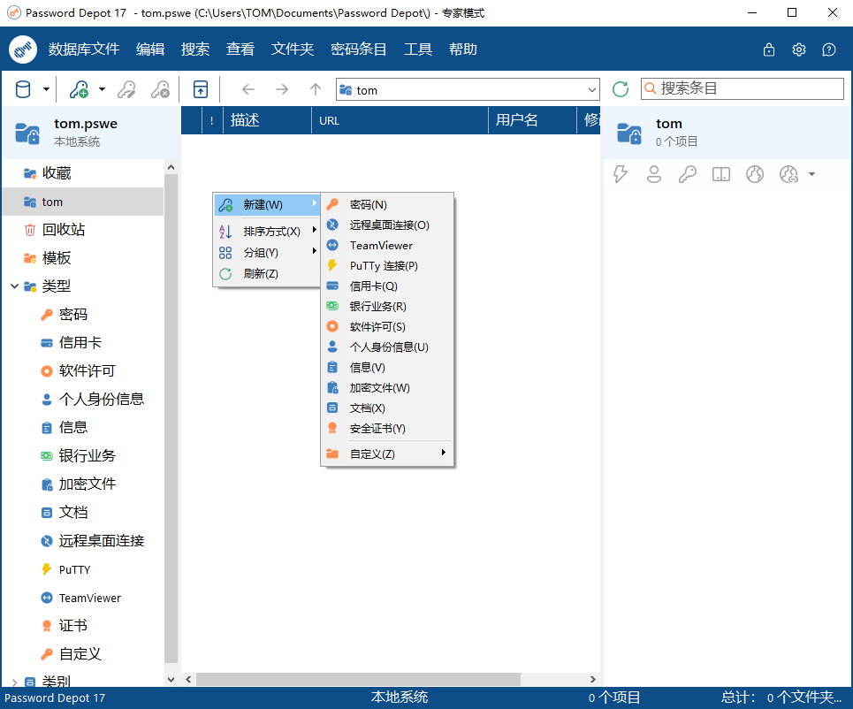Select the tom folder in left tree
The image size is (853, 709).
[83, 202]
